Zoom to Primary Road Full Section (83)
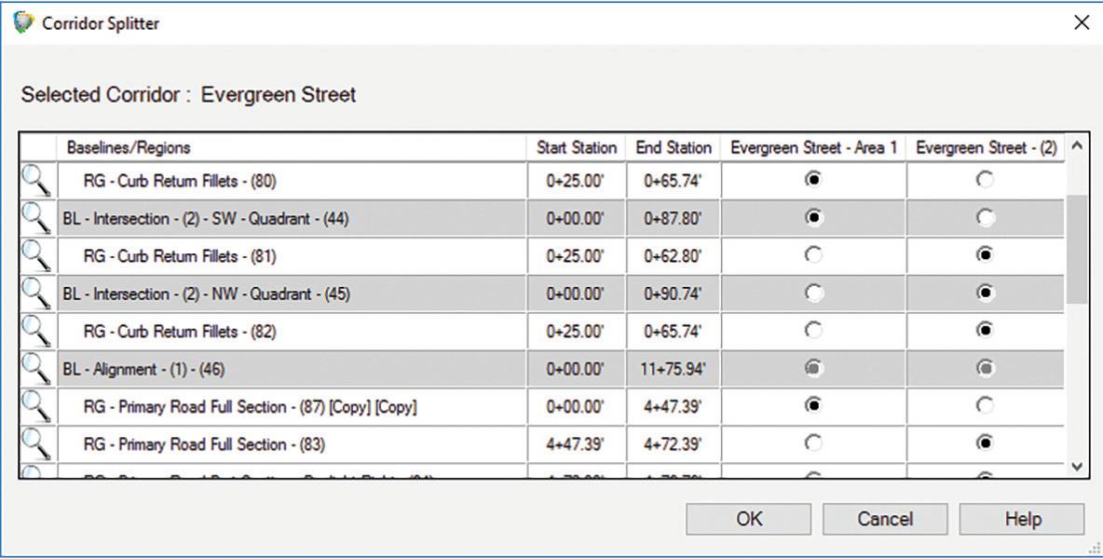 point(36,444)
